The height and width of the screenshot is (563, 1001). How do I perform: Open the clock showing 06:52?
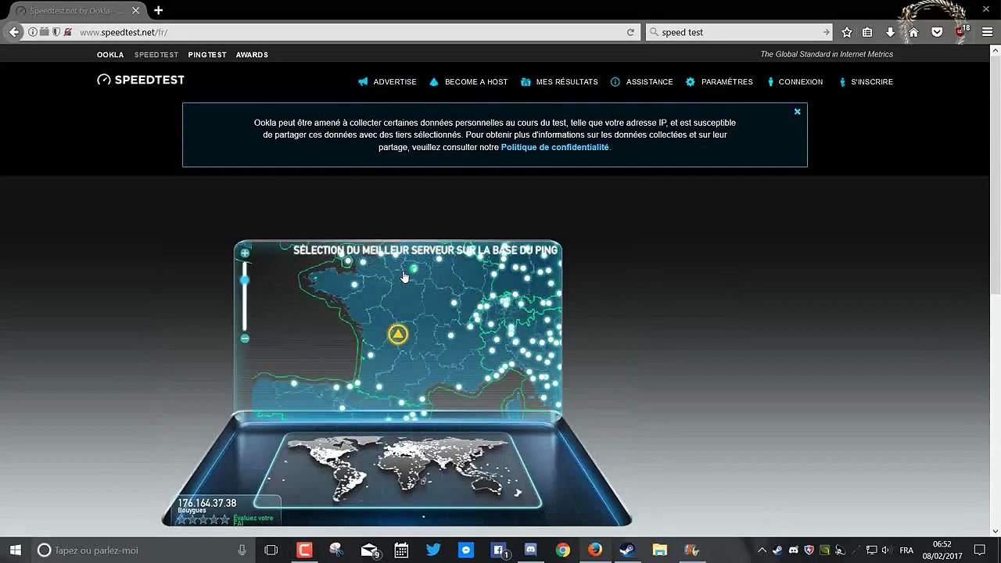(942, 550)
